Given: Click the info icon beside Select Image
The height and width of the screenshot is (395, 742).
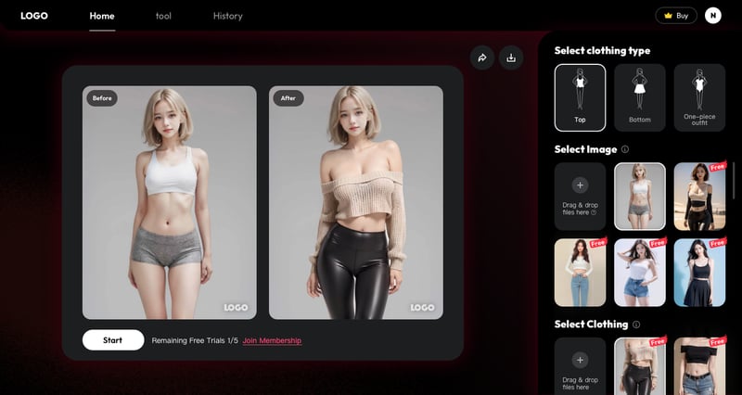Looking at the screenshot, I should click(624, 149).
